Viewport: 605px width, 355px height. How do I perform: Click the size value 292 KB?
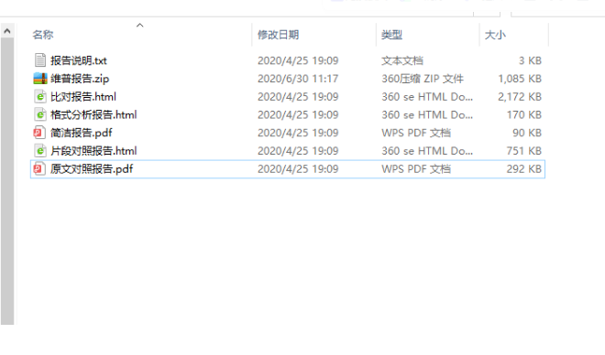[x=524, y=169]
